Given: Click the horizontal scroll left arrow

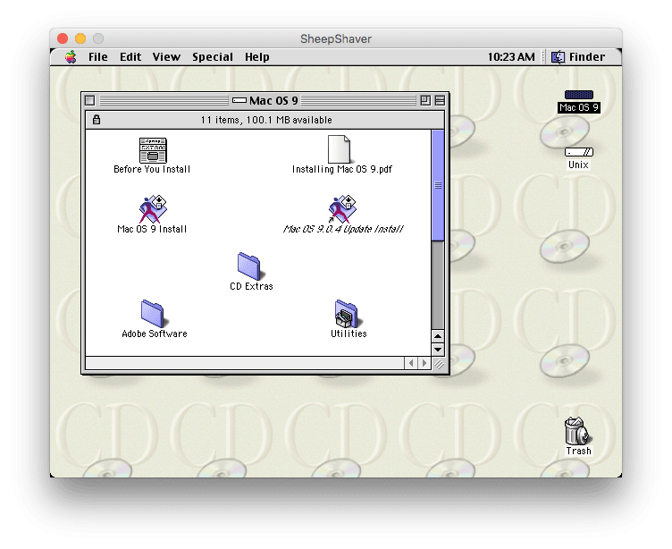Looking at the screenshot, I should click(410, 363).
